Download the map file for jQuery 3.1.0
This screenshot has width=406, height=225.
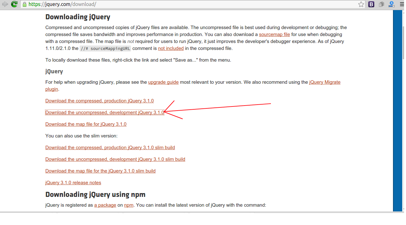(86, 124)
